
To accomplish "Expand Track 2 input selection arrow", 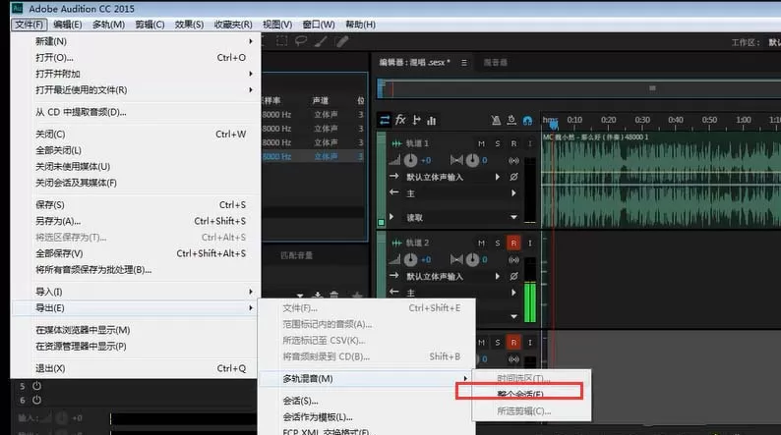I will tap(497, 276).
